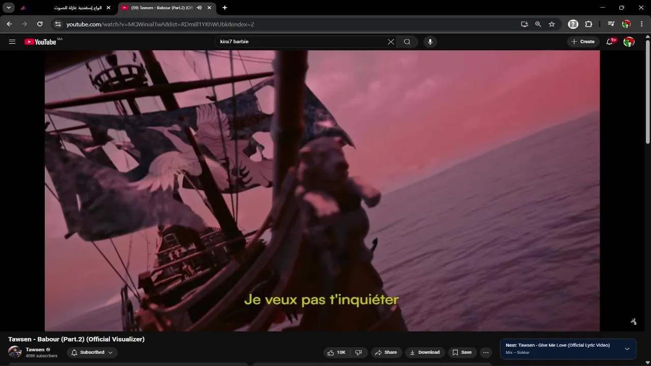This screenshot has width=651, height=366.
Task: Expand the Subscribed notification dropdown
Action: (92, 352)
